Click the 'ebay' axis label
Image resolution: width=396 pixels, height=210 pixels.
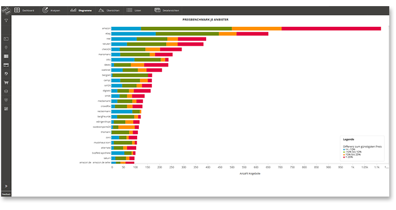(x=108, y=34)
